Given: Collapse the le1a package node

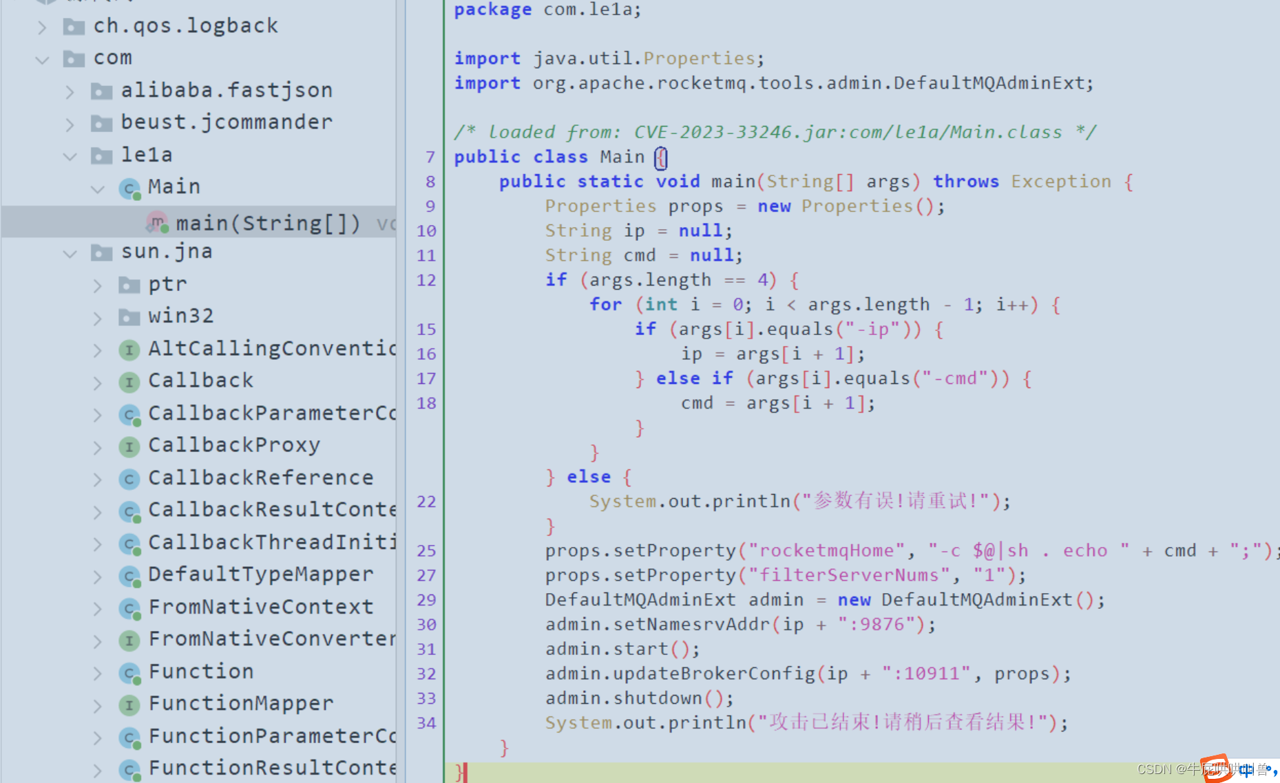Looking at the screenshot, I should pos(70,156).
